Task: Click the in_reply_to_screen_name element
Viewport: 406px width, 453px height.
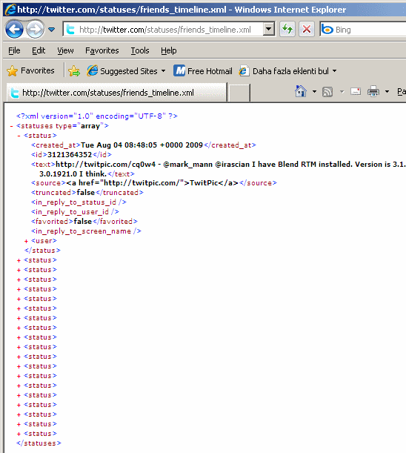Action: coord(86,231)
